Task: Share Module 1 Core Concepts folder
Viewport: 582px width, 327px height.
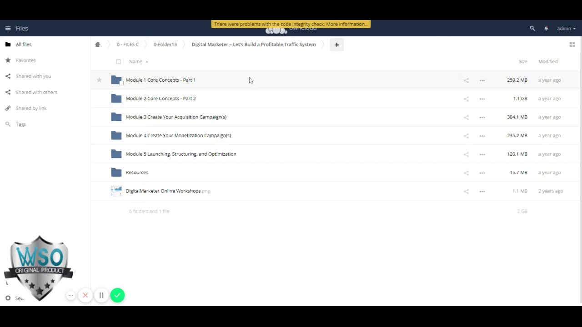Action: coord(466,80)
